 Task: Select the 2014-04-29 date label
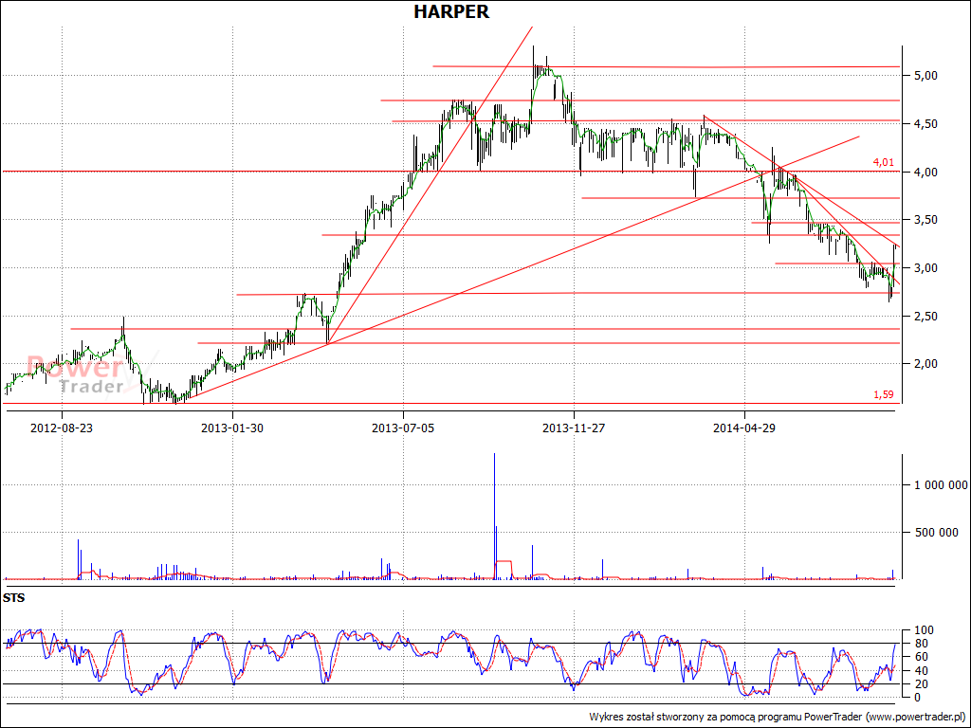pyautogui.click(x=744, y=428)
